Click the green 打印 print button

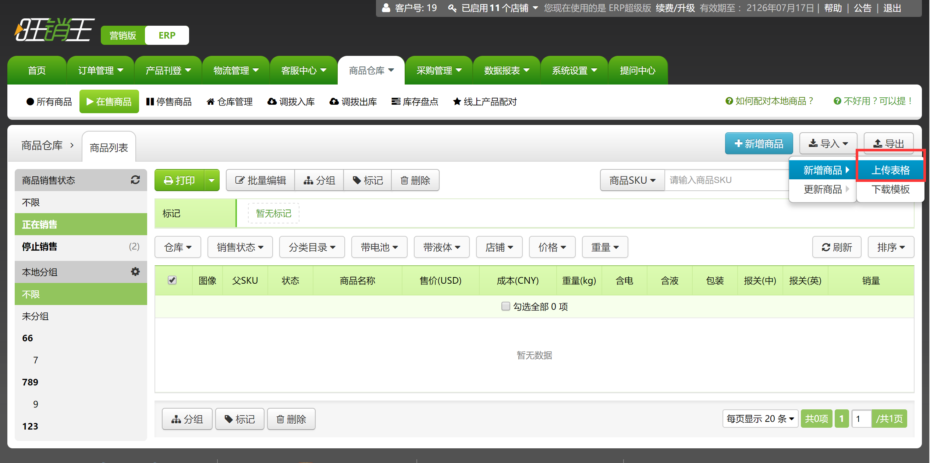(180, 180)
